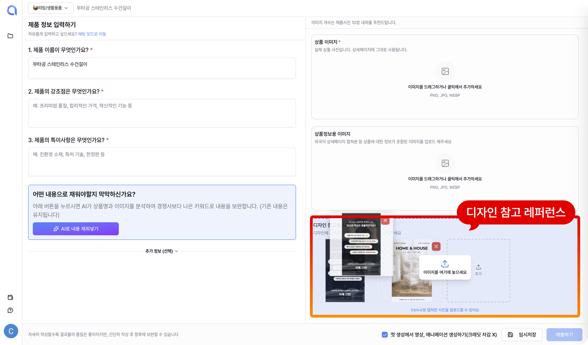
Task: Open the 리빙/생활용품 category dropdown
Action: 51,8
